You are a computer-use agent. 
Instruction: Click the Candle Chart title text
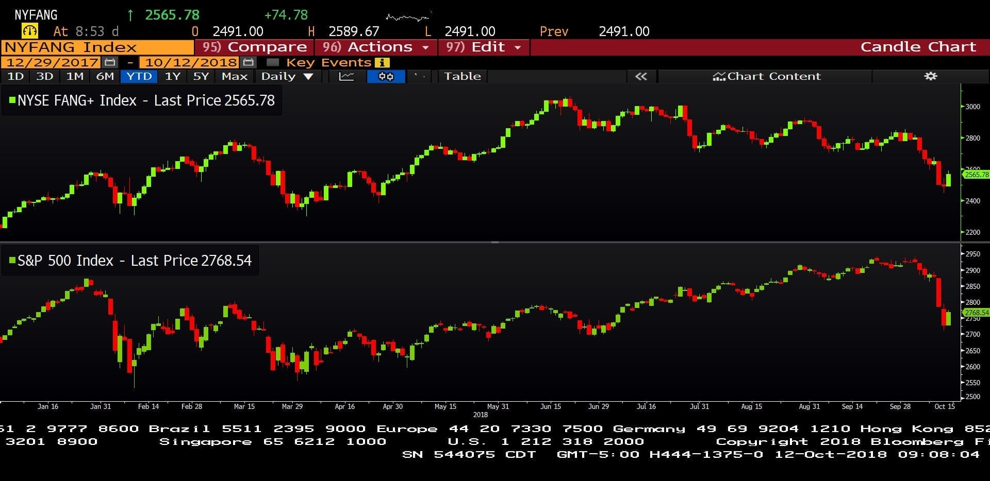tap(918, 47)
